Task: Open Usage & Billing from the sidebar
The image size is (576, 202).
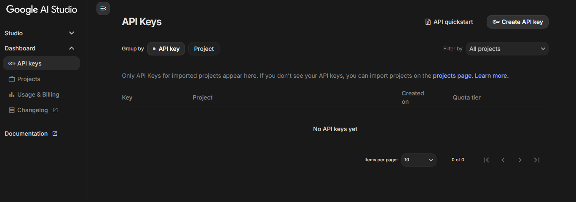Action: pyautogui.click(x=38, y=94)
